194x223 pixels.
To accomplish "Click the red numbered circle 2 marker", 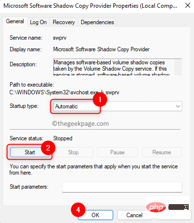I will pos(48,148).
